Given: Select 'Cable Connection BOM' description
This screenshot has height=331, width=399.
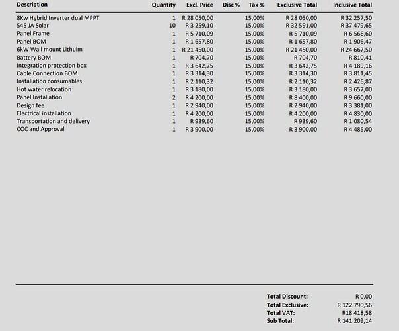Looking at the screenshot, I should tap(47, 73).
